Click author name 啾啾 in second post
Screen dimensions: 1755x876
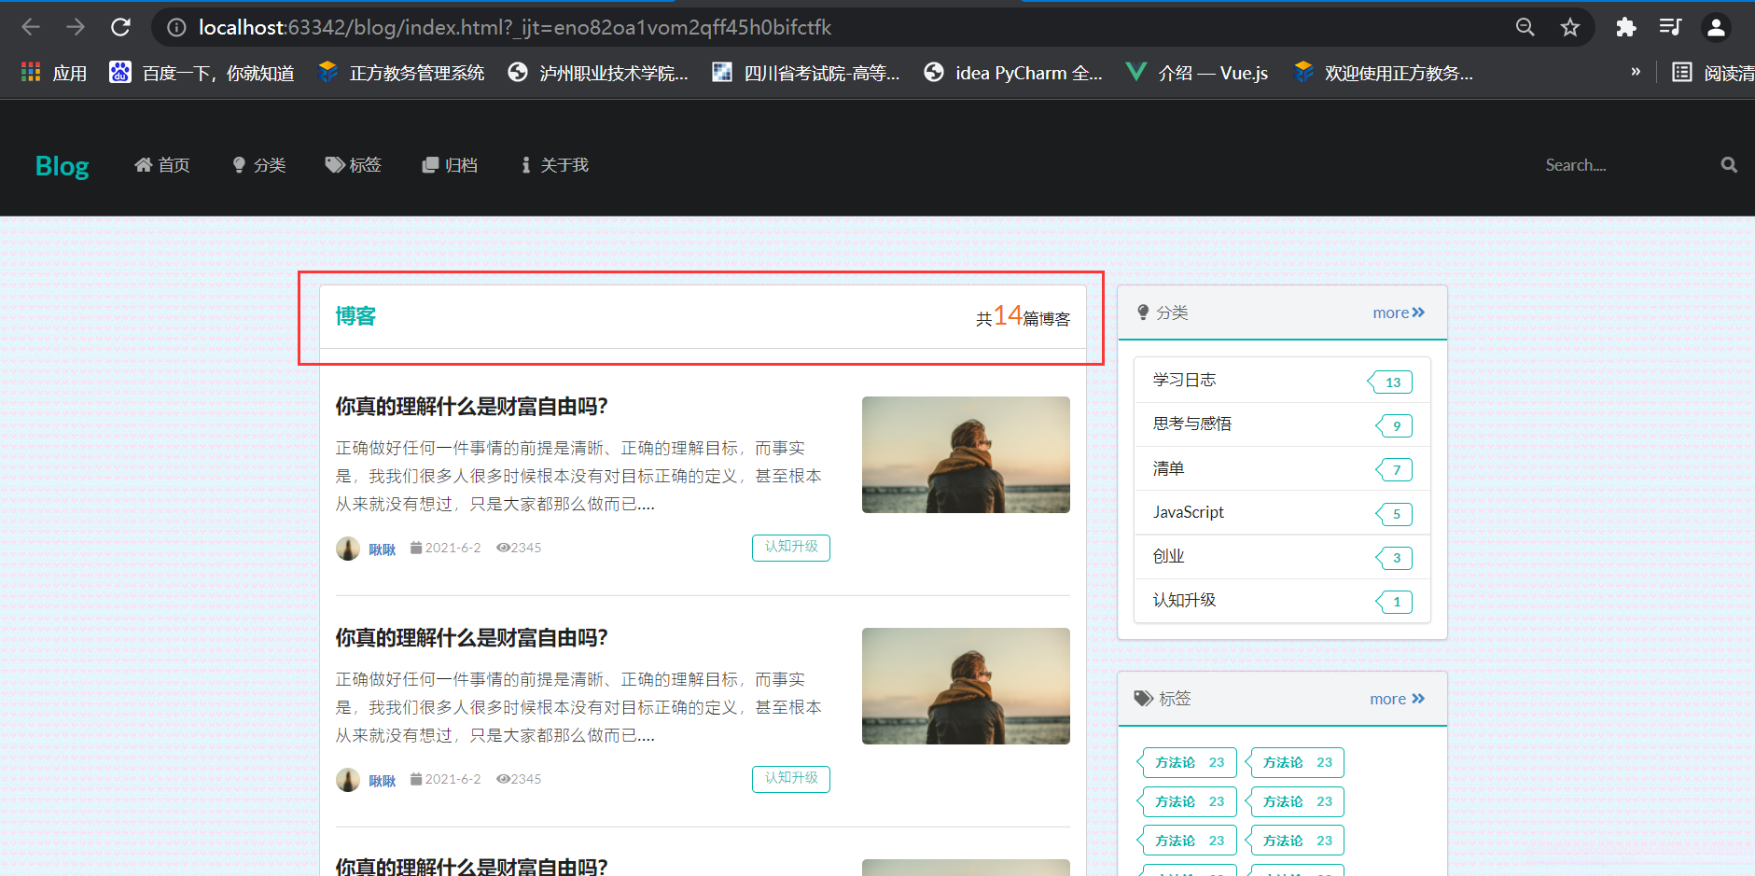click(x=383, y=781)
